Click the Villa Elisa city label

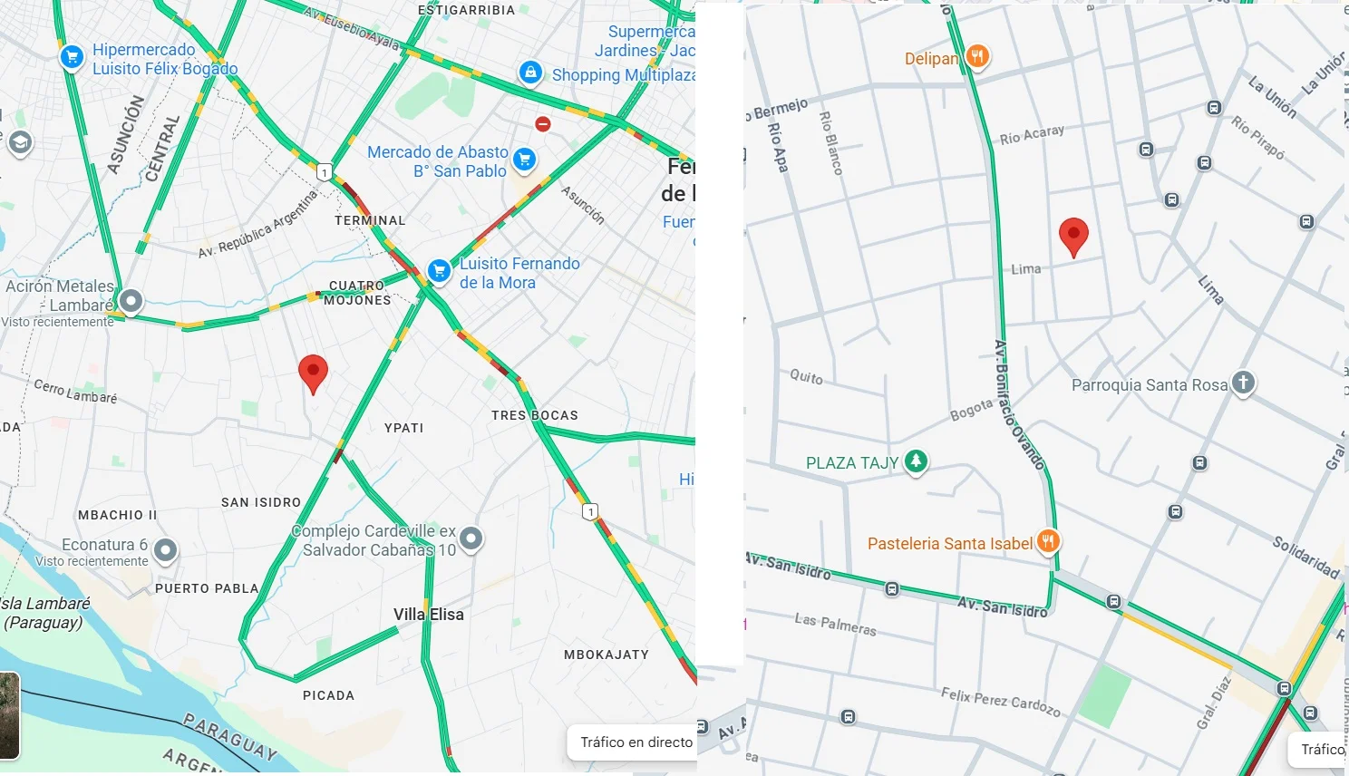tap(429, 615)
